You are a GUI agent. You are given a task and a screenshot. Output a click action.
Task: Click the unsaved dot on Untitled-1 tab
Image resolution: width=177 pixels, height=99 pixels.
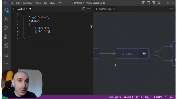(x=30, y=9)
